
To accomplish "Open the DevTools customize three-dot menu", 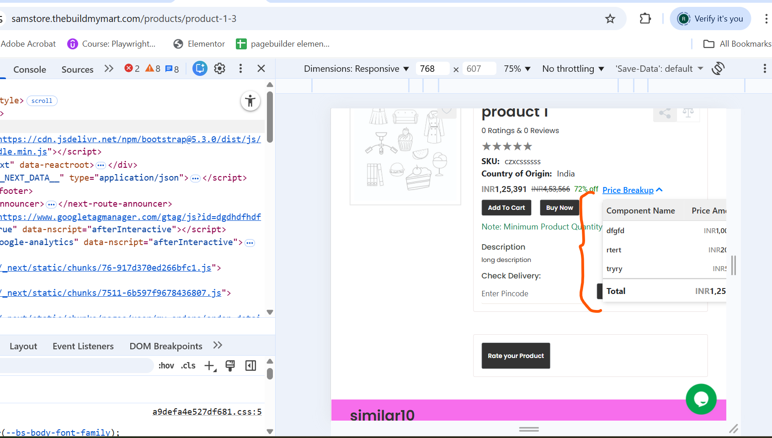I will pyautogui.click(x=240, y=69).
